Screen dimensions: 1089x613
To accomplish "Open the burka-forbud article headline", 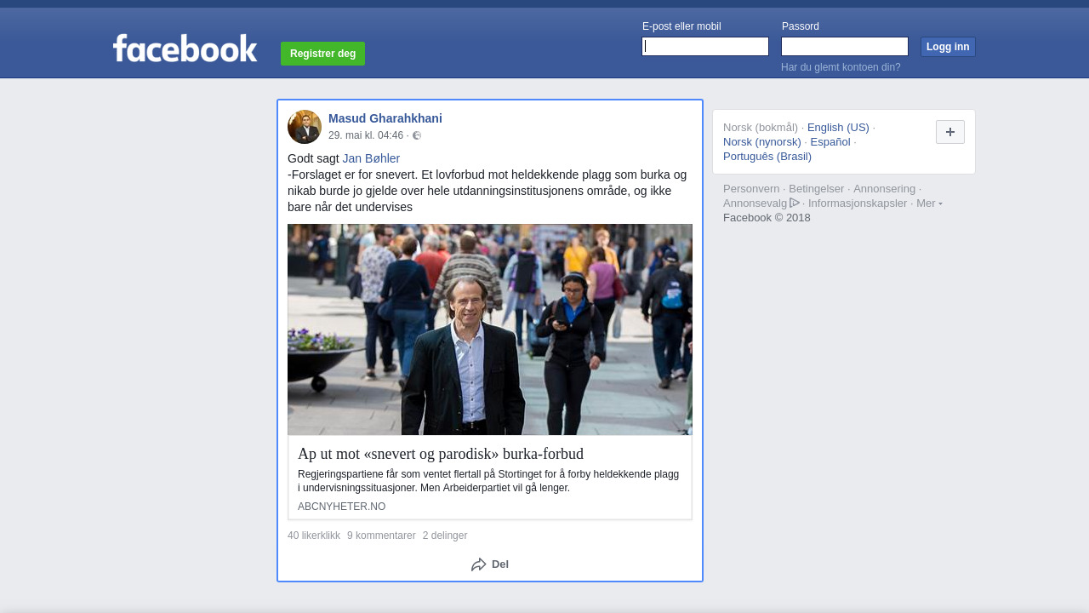I will (x=441, y=454).
